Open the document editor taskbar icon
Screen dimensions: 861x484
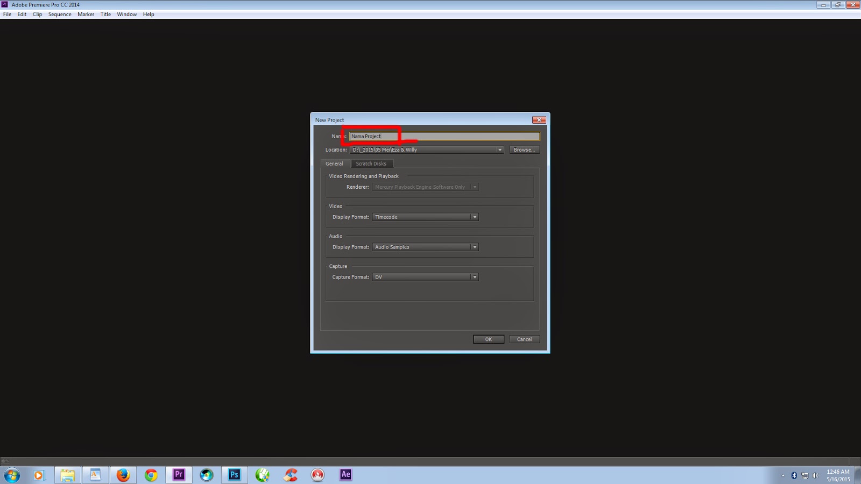(x=95, y=474)
